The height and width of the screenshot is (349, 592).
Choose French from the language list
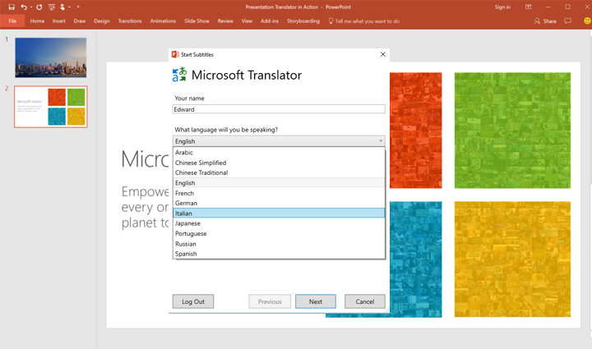(279, 193)
